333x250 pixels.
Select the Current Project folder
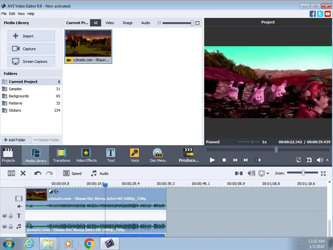coord(31,82)
